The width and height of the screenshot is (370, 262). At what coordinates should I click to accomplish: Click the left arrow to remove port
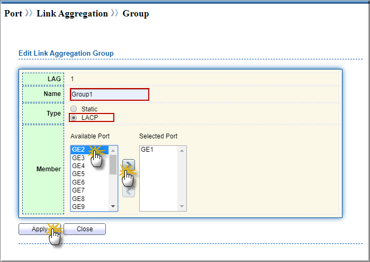pos(128,191)
